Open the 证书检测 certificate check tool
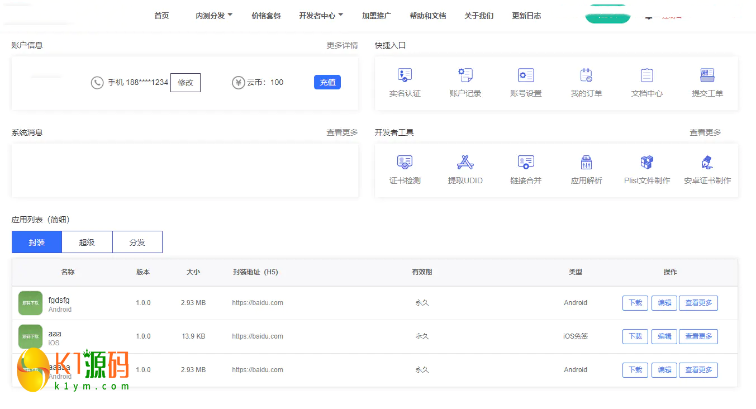Screen dimensions: 756x409 [405, 163]
